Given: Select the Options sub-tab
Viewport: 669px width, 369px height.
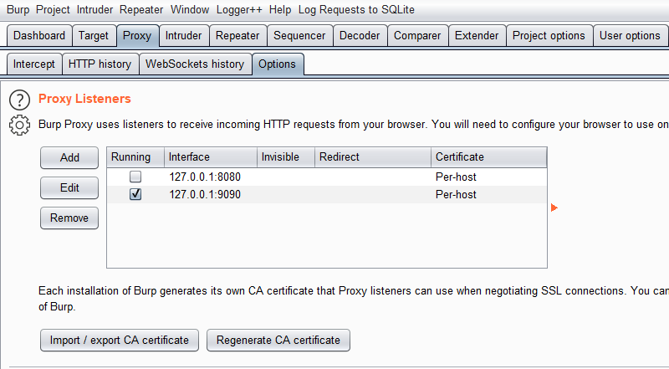Looking at the screenshot, I should (278, 64).
